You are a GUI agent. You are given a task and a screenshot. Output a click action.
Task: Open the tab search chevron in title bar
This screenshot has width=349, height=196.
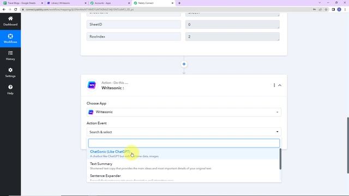pyautogui.click(x=320, y=3)
